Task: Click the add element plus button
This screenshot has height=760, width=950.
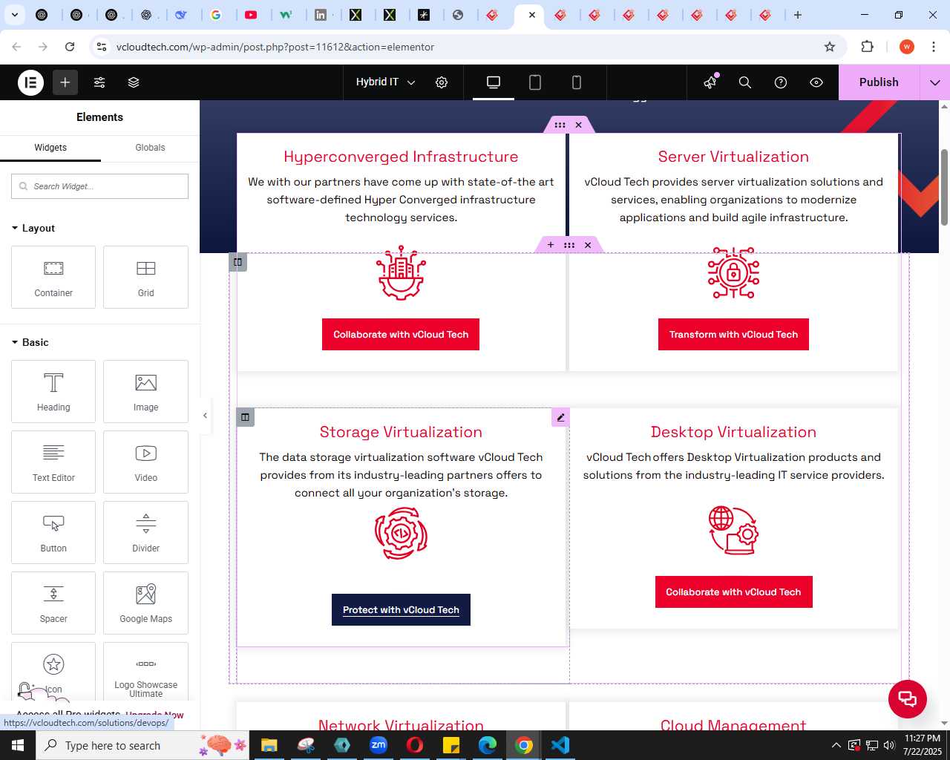Action: 65,82
